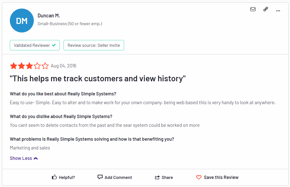Copy review link via chain icon
The image size is (290, 187).
click(266, 9)
